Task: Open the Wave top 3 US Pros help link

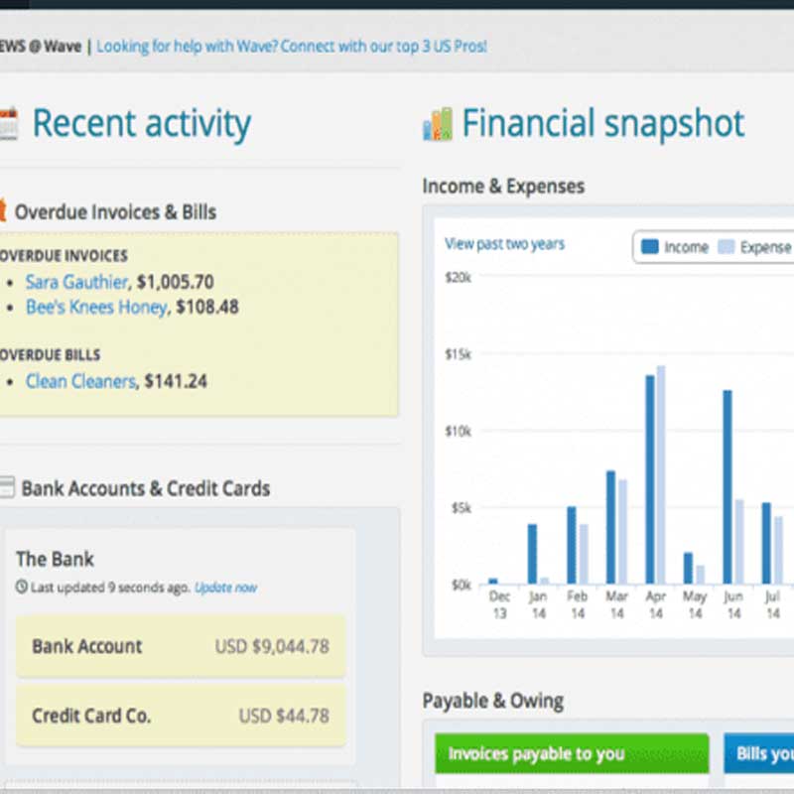Action: click(x=292, y=46)
